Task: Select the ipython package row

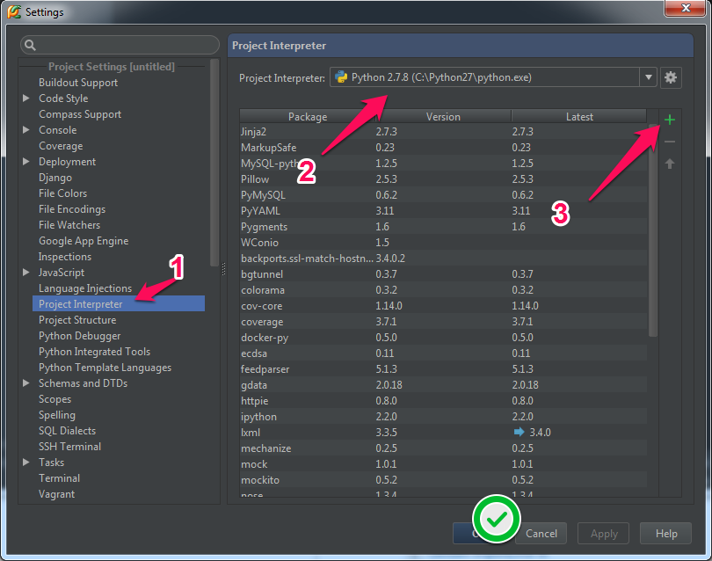Action: 443,417
